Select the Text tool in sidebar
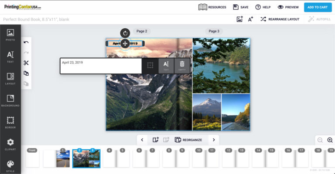This screenshot has width=335, height=174. (x=10, y=57)
